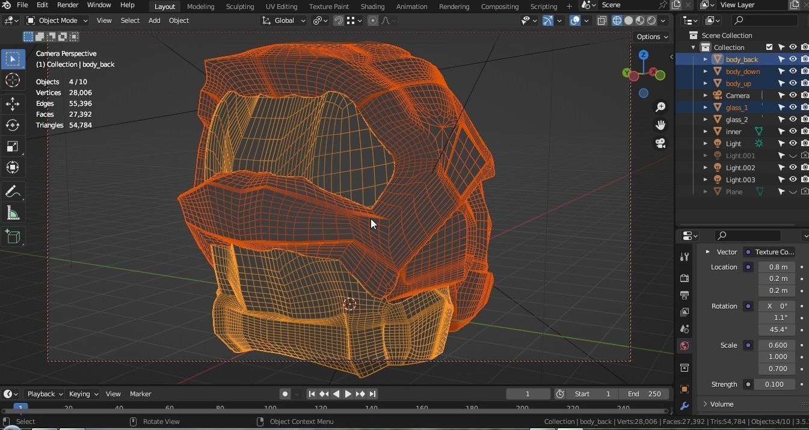Viewport: 809px width, 430px height.
Task: Switch to material preview shading
Action: click(640, 20)
